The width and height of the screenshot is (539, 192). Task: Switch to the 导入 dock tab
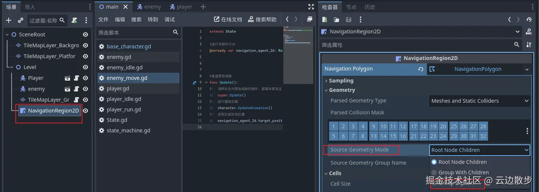coord(30,7)
